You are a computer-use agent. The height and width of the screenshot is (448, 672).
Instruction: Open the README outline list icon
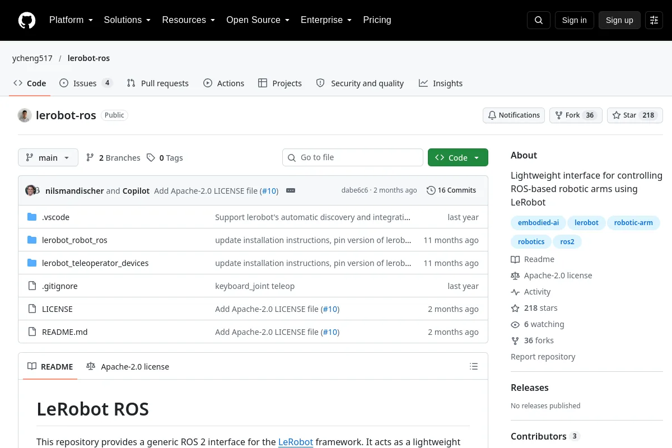pos(474,367)
